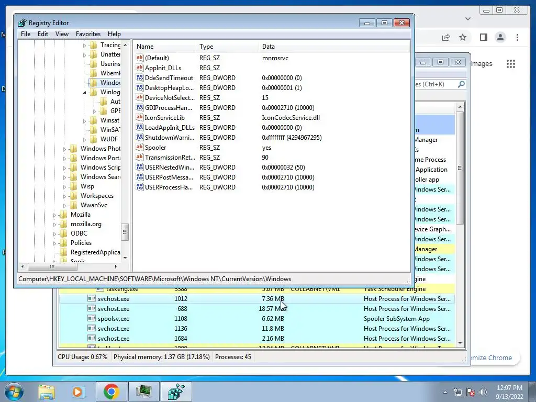Select the (Default) string value icon
This screenshot has width=536, height=402.
pyautogui.click(x=139, y=58)
